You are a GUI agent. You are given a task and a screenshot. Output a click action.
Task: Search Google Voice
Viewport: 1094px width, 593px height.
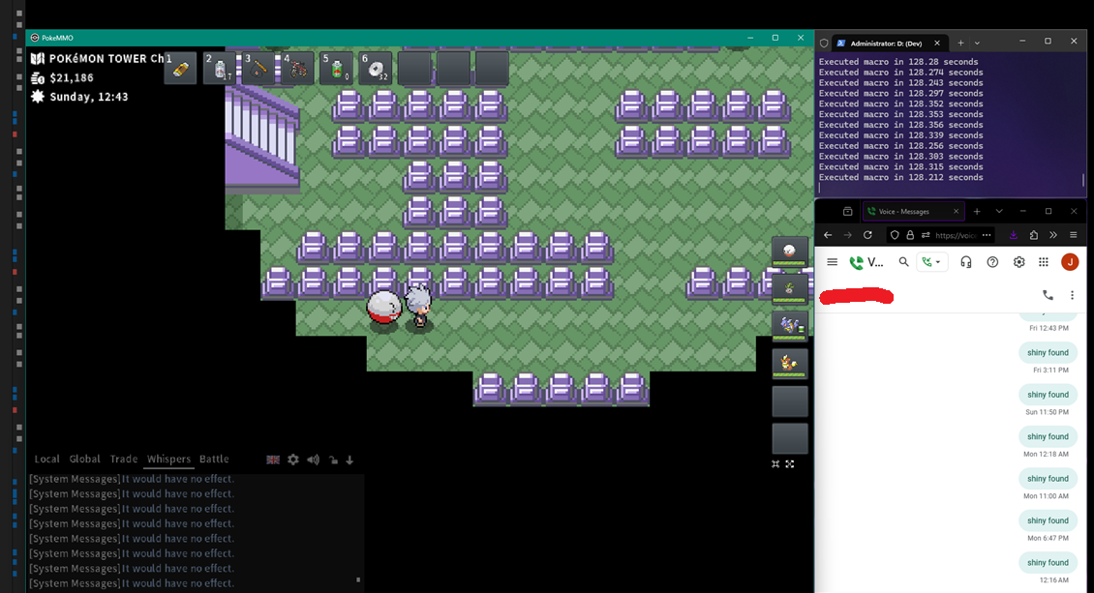[x=903, y=262]
